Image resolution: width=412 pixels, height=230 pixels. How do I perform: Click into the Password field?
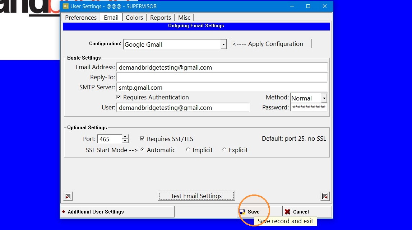[x=309, y=107]
